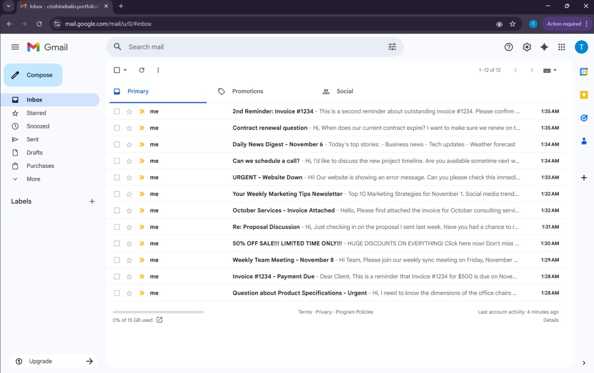The height and width of the screenshot is (373, 594).
Task: Open the Support help icon
Action: [x=509, y=47]
